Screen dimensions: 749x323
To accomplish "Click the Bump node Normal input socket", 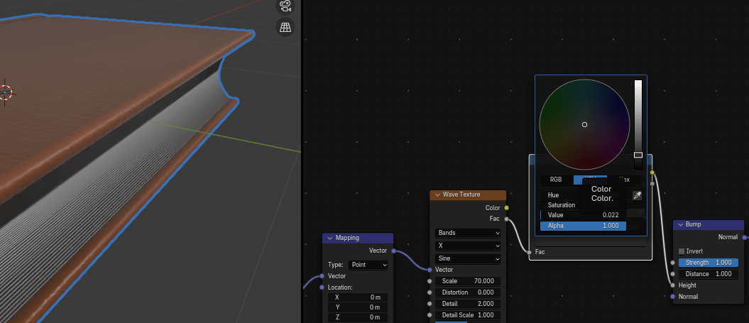I will click(673, 297).
